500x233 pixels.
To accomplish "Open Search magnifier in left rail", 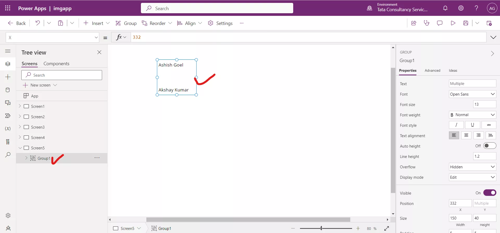I will click(x=8, y=155).
